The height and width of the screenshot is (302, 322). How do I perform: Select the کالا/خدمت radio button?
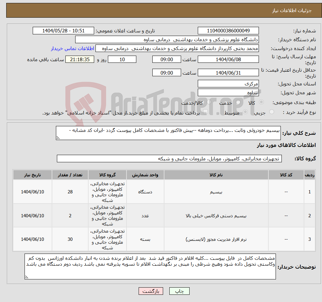click(209, 102)
